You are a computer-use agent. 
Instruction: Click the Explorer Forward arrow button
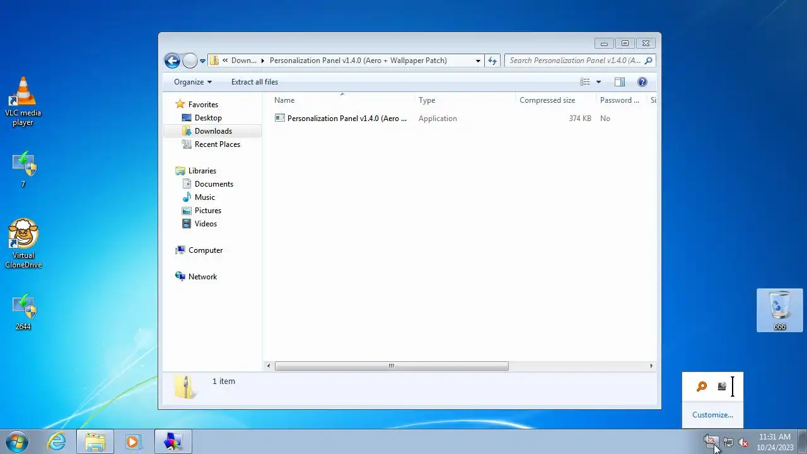pyautogui.click(x=190, y=61)
